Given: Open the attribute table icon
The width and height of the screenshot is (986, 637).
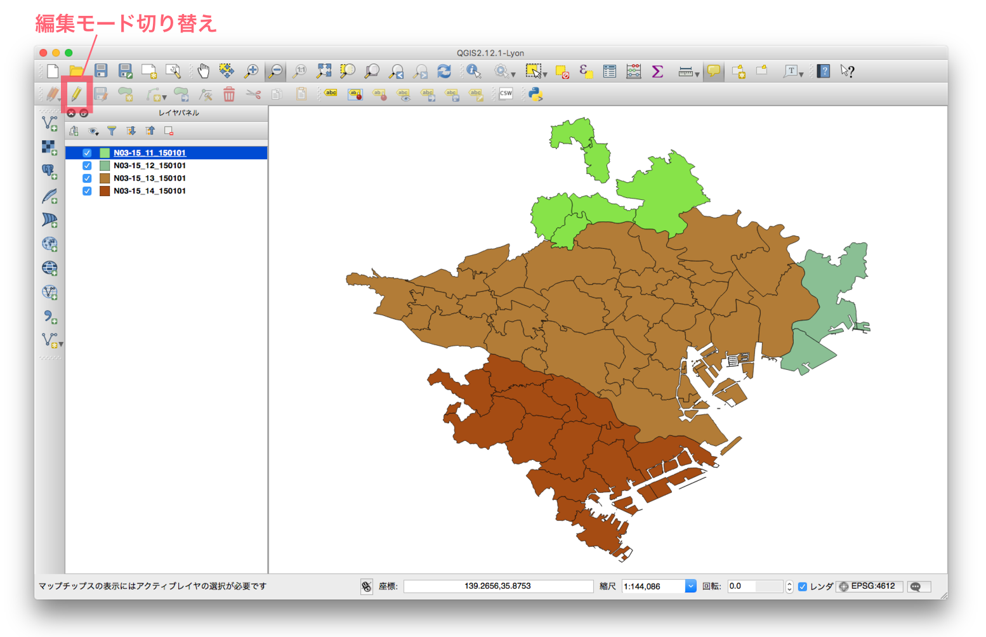Looking at the screenshot, I should [610, 71].
